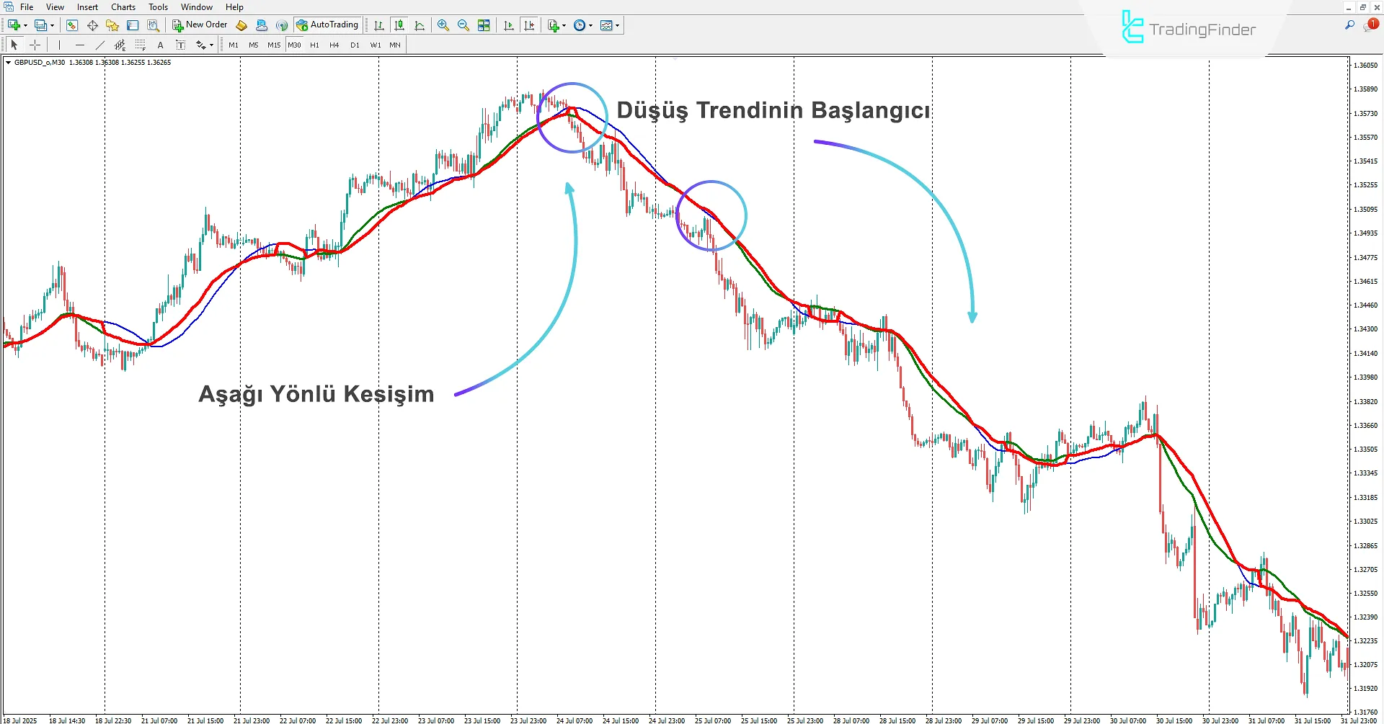
Task: Toggle chart auto scroll
Action: tap(508, 25)
